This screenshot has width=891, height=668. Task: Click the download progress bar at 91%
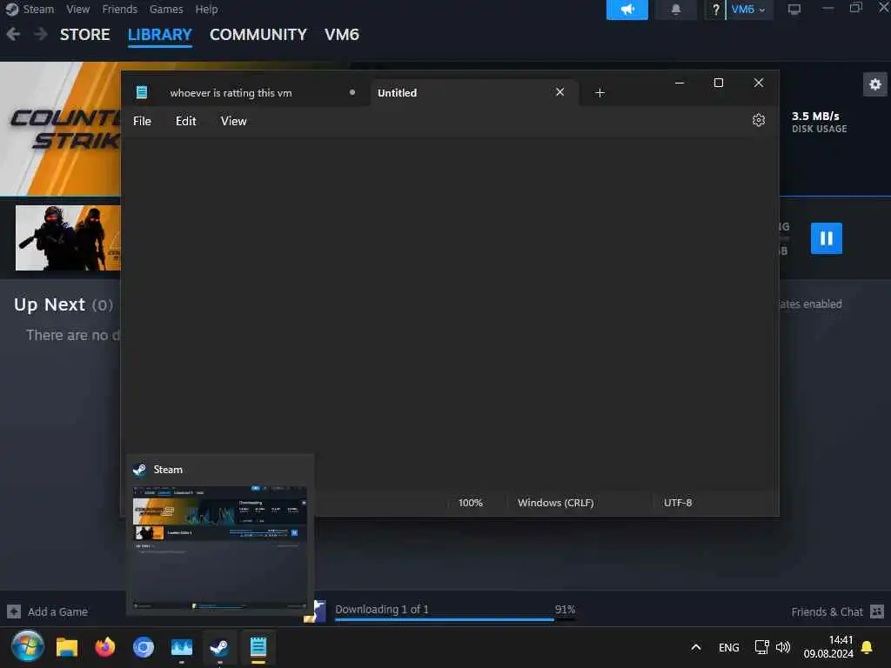coord(454,619)
